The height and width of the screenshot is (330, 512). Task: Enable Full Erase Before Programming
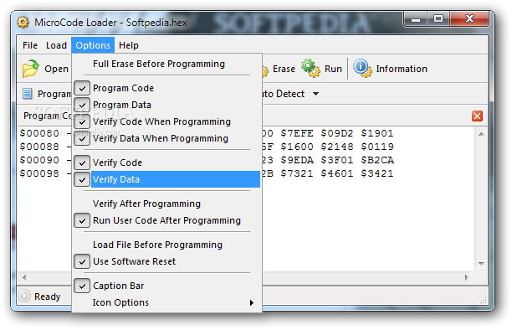tap(166, 64)
